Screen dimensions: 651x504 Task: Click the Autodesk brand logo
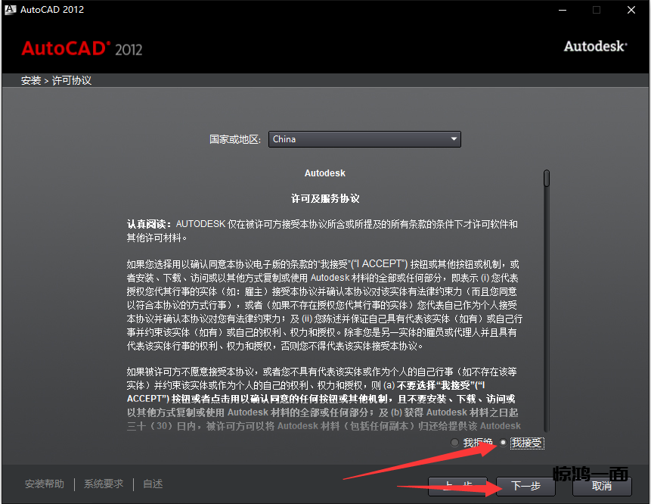tap(595, 46)
